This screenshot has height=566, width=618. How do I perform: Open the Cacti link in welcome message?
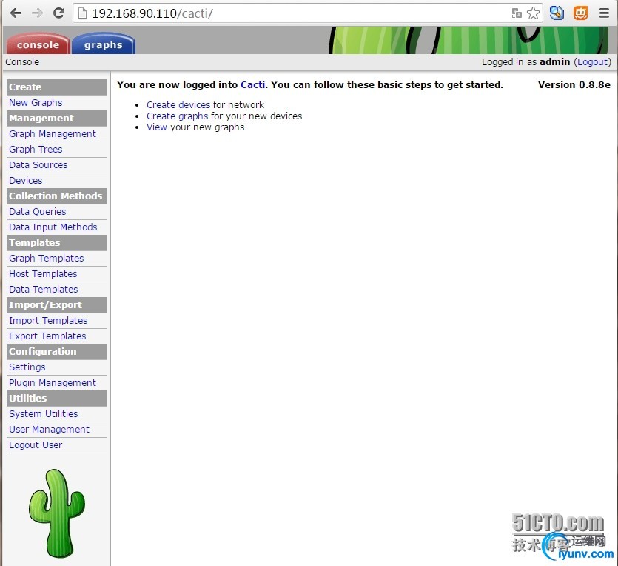(252, 84)
